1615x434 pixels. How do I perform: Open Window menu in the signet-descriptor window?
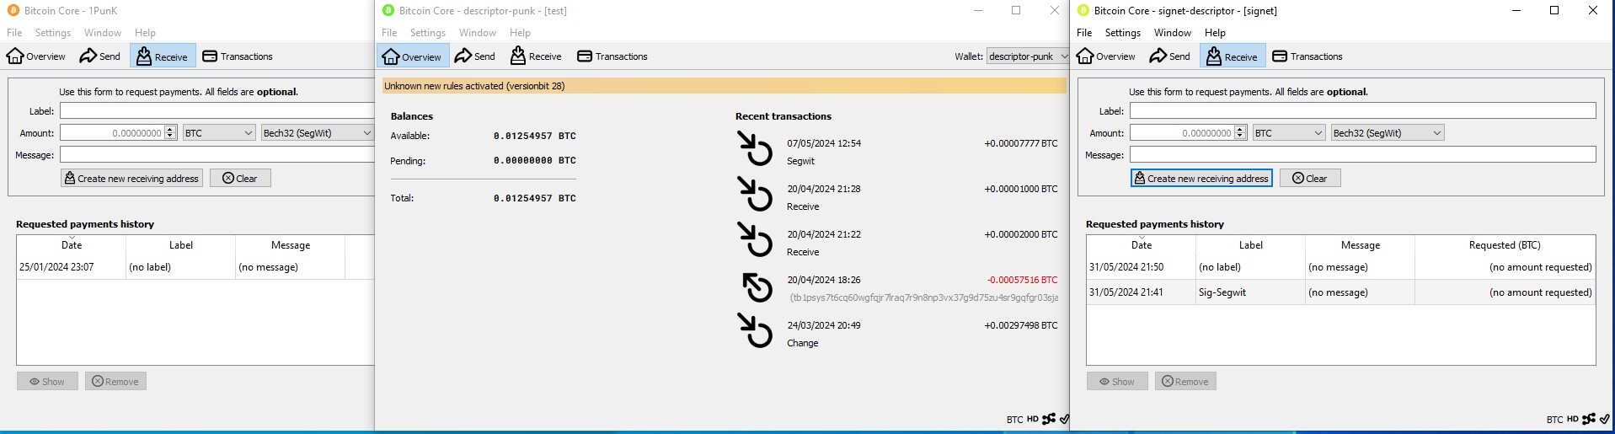pos(1173,33)
